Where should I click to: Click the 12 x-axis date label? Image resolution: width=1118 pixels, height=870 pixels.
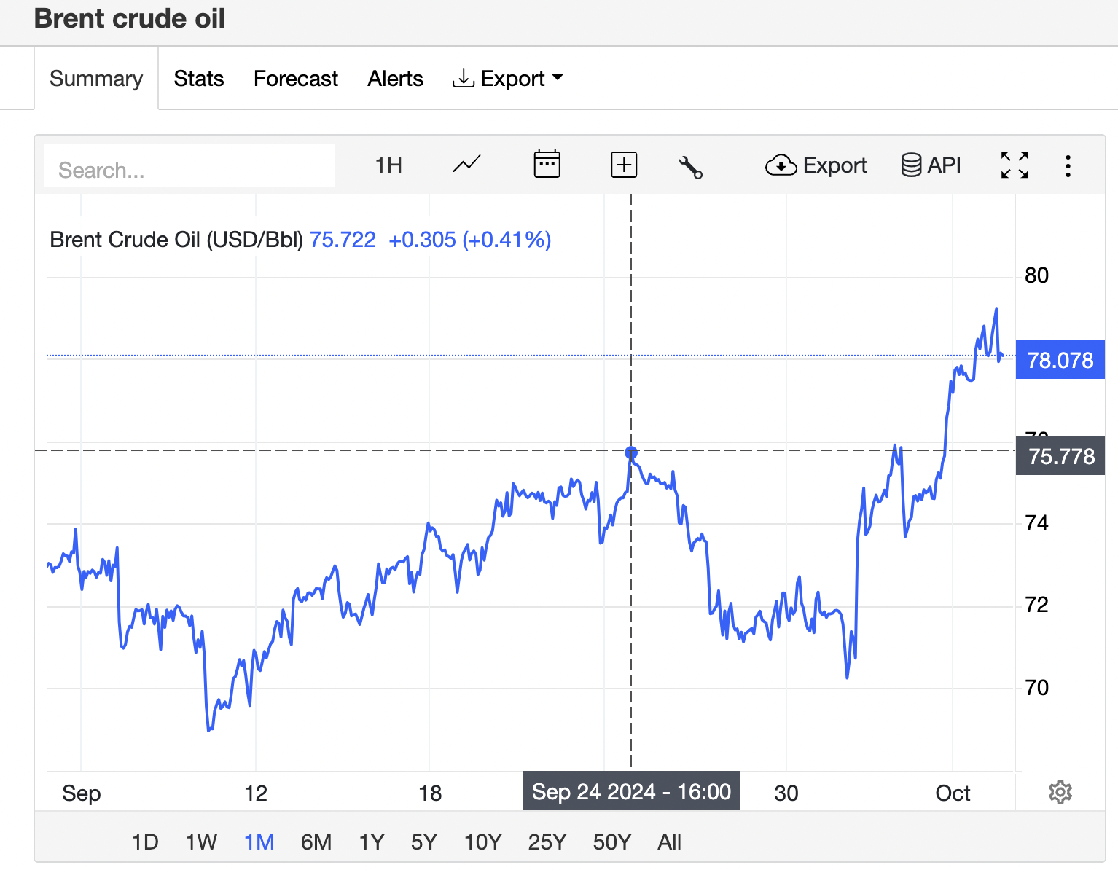tap(256, 793)
